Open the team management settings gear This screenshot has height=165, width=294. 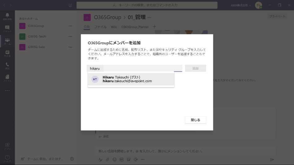pyautogui.click(x=72, y=159)
